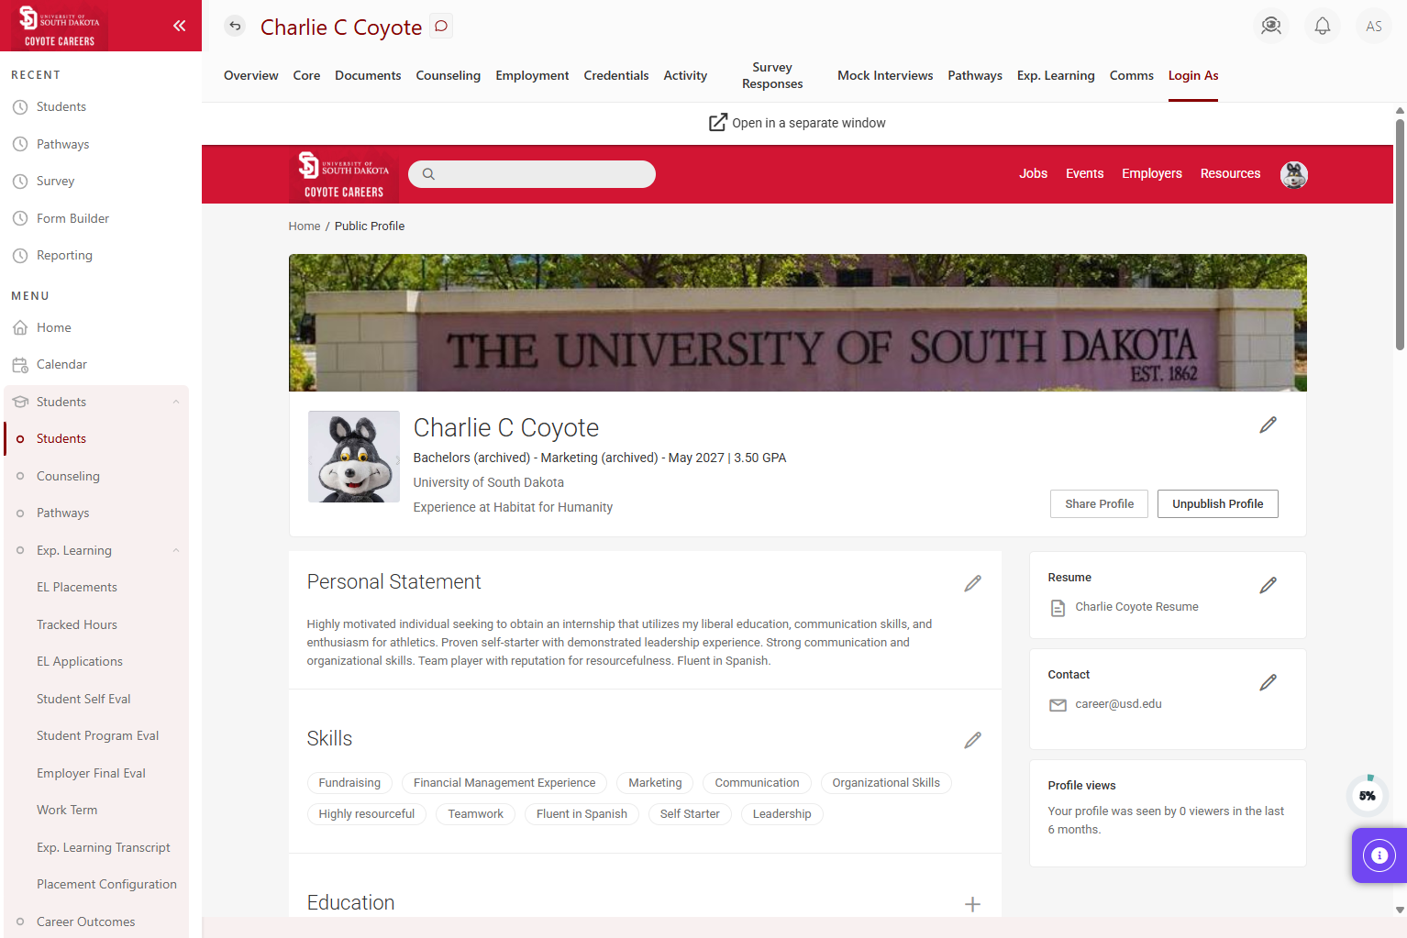Open the AS user avatar menu
This screenshot has width=1407, height=938.
pos(1374,26)
